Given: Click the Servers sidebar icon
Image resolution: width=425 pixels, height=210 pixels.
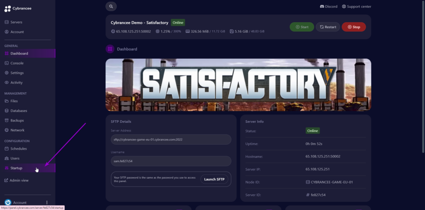Looking at the screenshot, I should coord(7,22).
